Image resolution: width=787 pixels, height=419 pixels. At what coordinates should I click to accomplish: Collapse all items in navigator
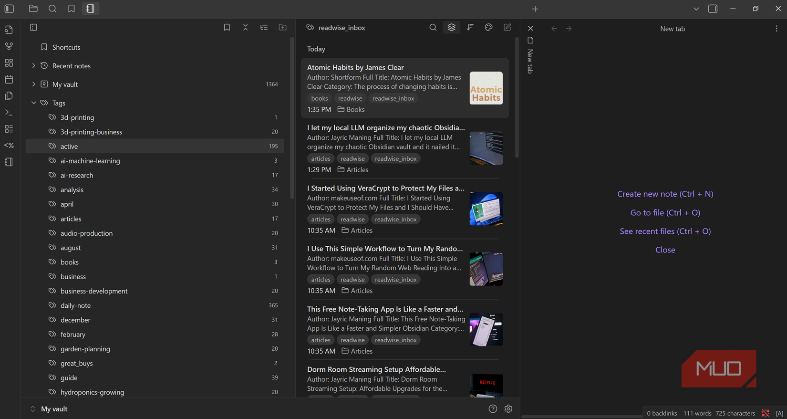click(x=246, y=28)
